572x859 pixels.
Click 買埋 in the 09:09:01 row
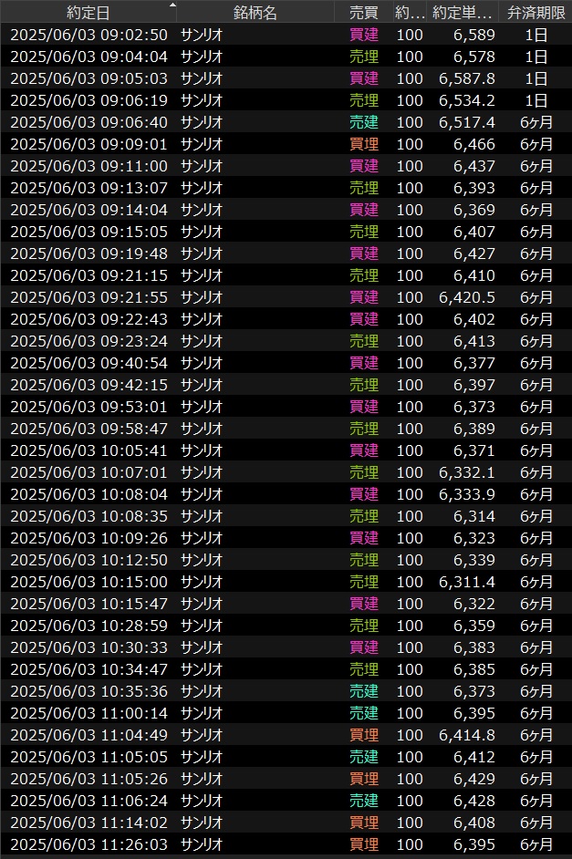click(364, 144)
